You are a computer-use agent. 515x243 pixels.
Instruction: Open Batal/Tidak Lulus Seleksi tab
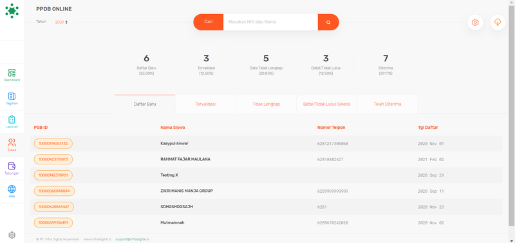327,104
